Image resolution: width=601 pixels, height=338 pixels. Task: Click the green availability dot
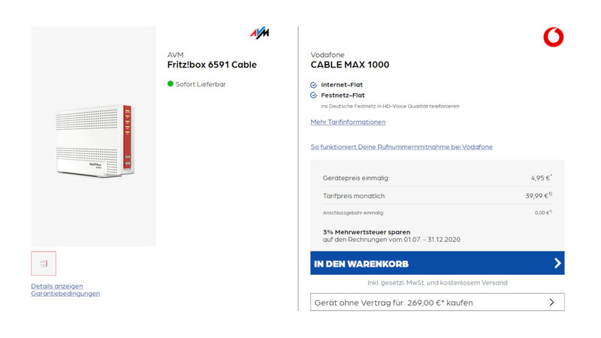click(x=171, y=83)
